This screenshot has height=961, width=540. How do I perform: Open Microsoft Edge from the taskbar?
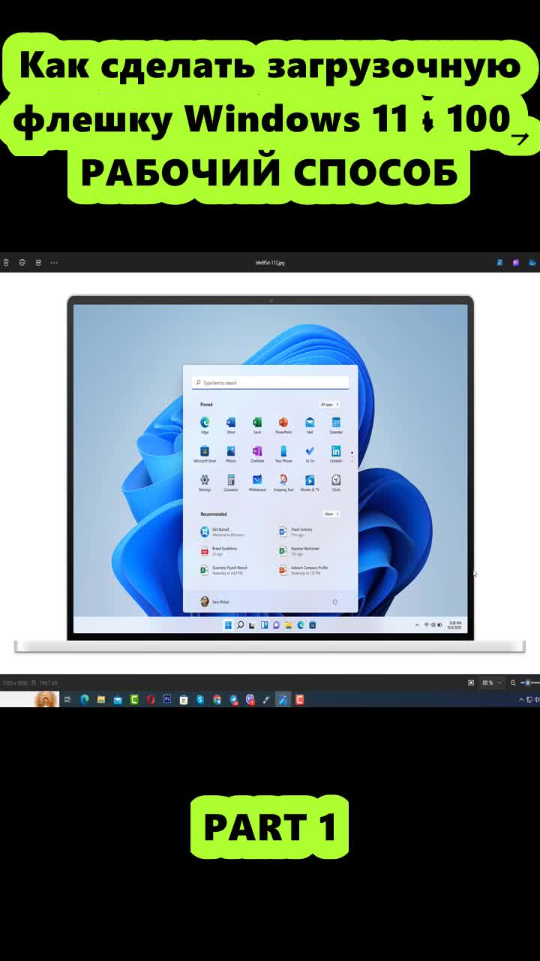[84, 699]
